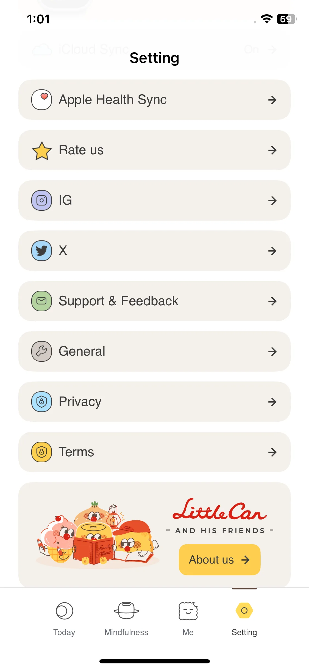309x670 pixels.
Task: Tap the blue Twitter bird icon
Action: [41, 251]
